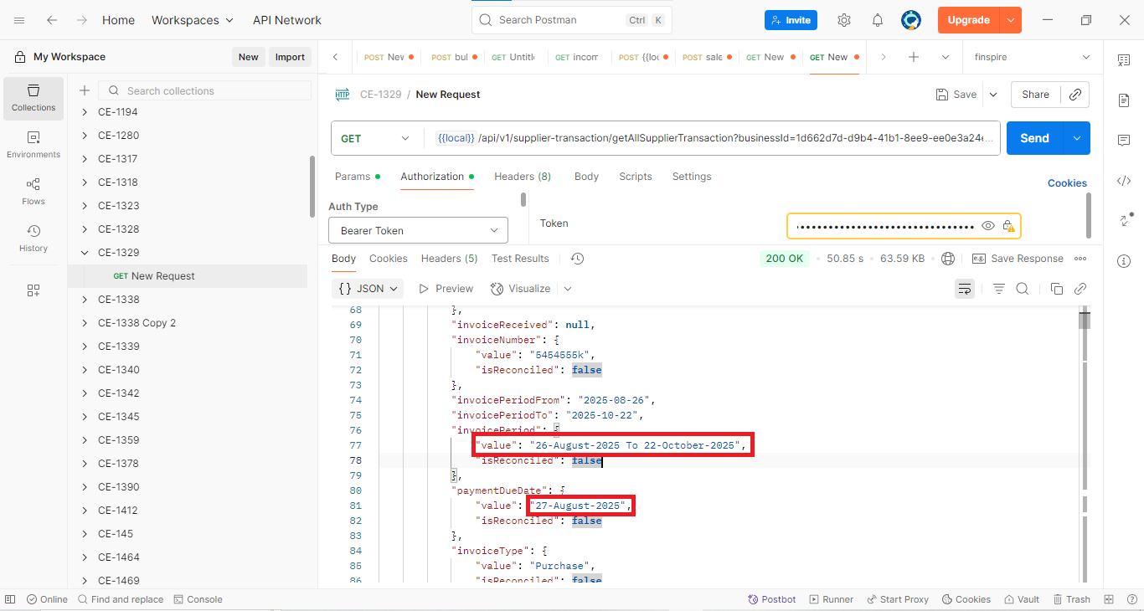Click the Import button
The width and height of the screenshot is (1144, 611).
click(291, 57)
